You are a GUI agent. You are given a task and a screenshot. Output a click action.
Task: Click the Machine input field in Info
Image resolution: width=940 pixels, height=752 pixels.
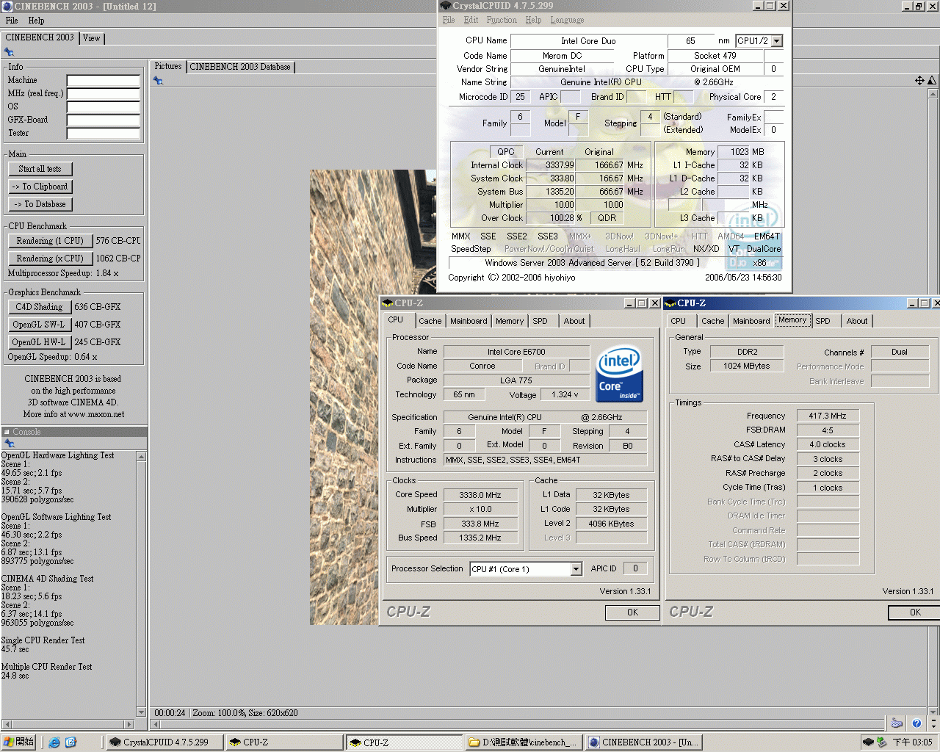pos(103,80)
